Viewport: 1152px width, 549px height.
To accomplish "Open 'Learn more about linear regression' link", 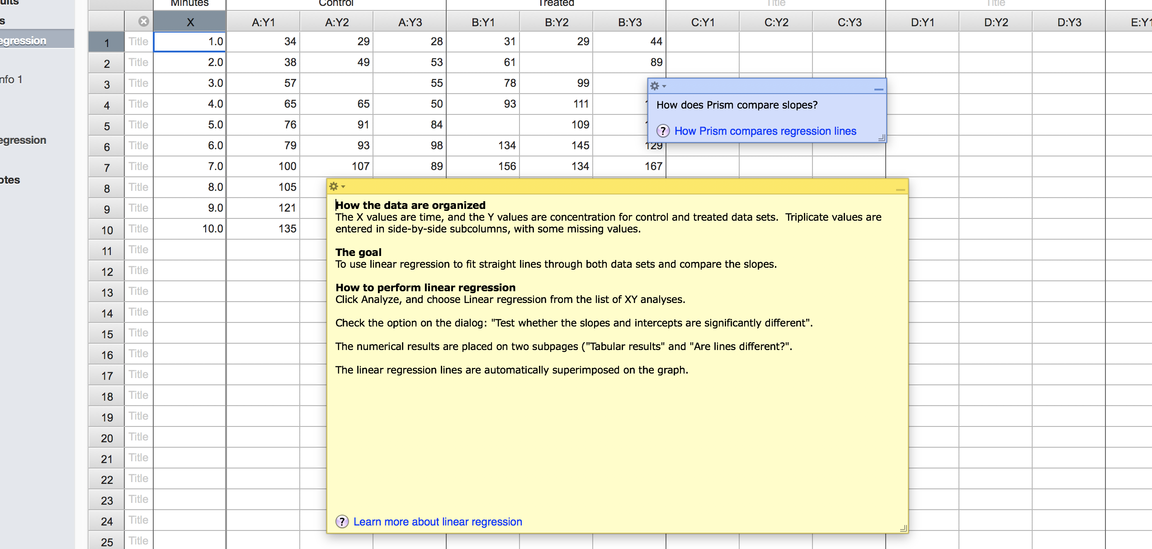I will (x=438, y=521).
